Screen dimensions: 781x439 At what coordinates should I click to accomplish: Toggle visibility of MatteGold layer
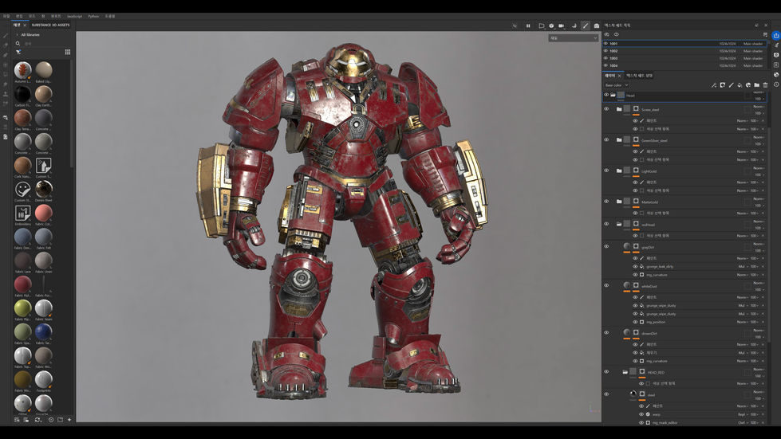pos(606,202)
